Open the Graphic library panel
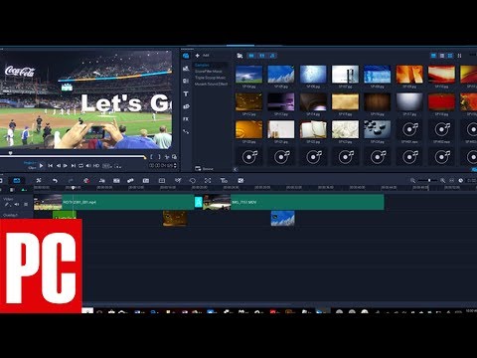This screenshot has width=477, height=358. point(186,106)
